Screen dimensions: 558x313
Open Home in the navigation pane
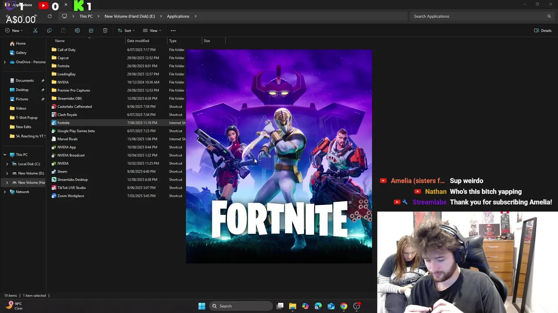(x=20, y=43)
